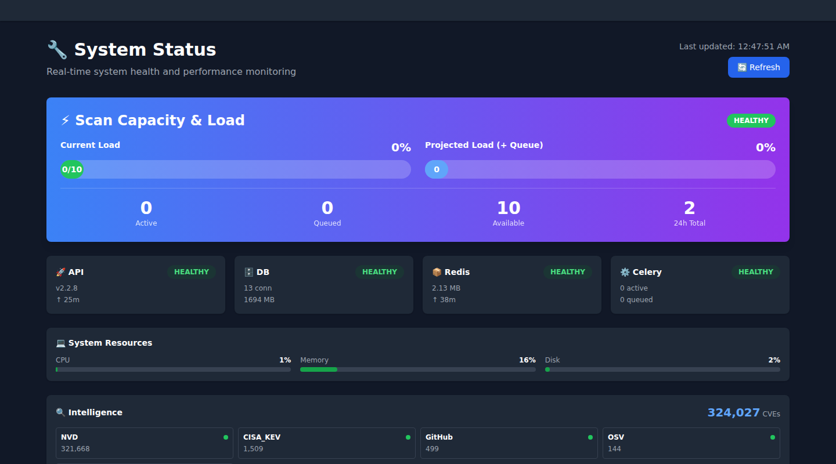
Task: Select the GitHub intelligence source card
Action: click(509, 443)
